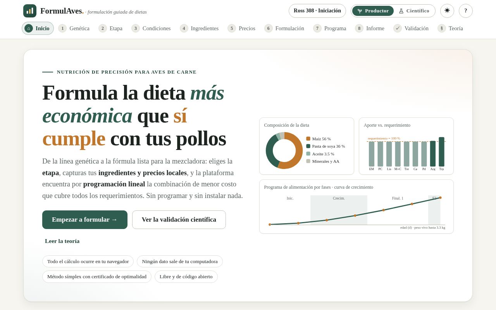Switch to Productor mode
The image size is (496, 310).
pyautogui.click(x=373, y=11)
